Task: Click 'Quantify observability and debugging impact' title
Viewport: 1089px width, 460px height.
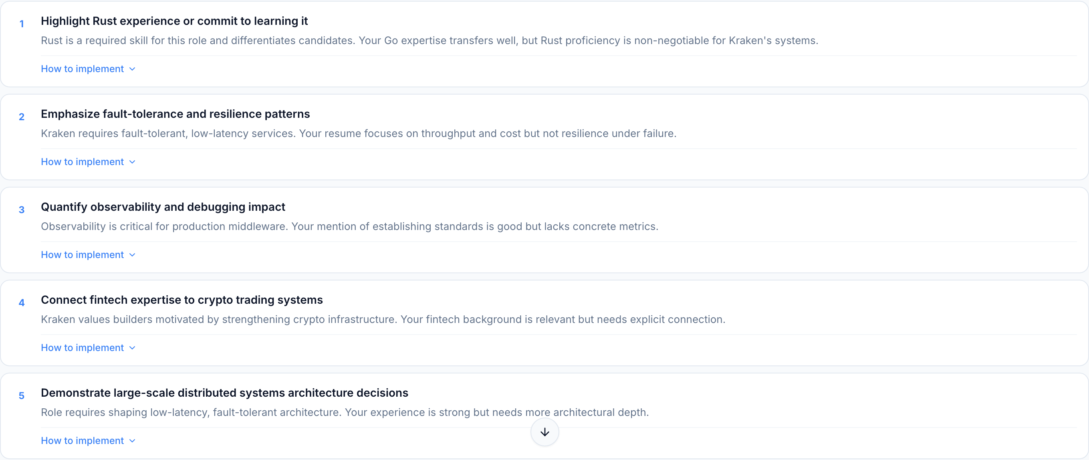Action: point(163,207)
